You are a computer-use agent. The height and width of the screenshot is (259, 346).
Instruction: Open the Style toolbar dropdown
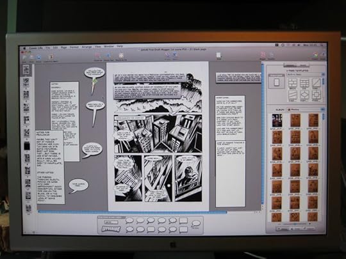tap(218, 56)
